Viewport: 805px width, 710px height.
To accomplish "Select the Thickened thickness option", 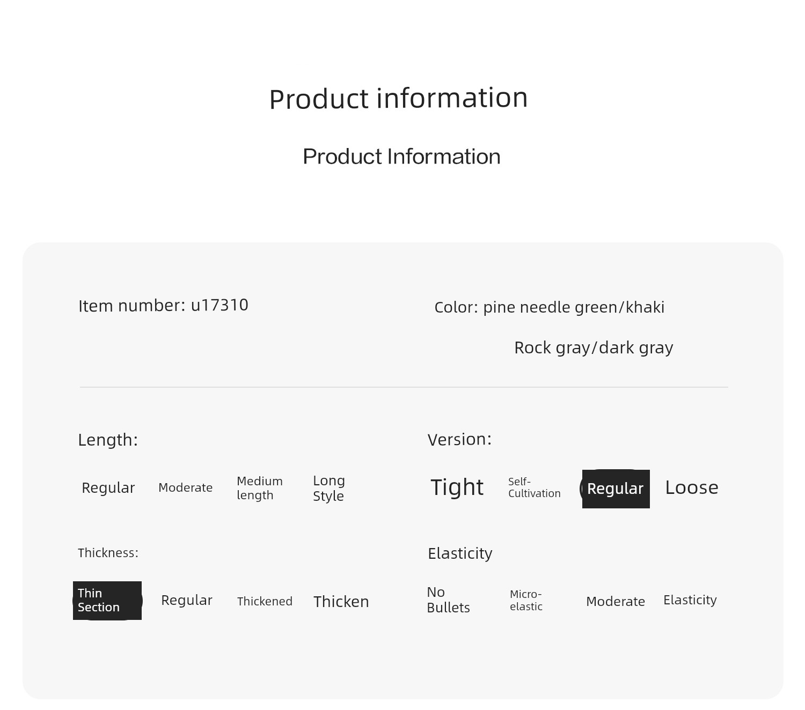I will point(265,601).
